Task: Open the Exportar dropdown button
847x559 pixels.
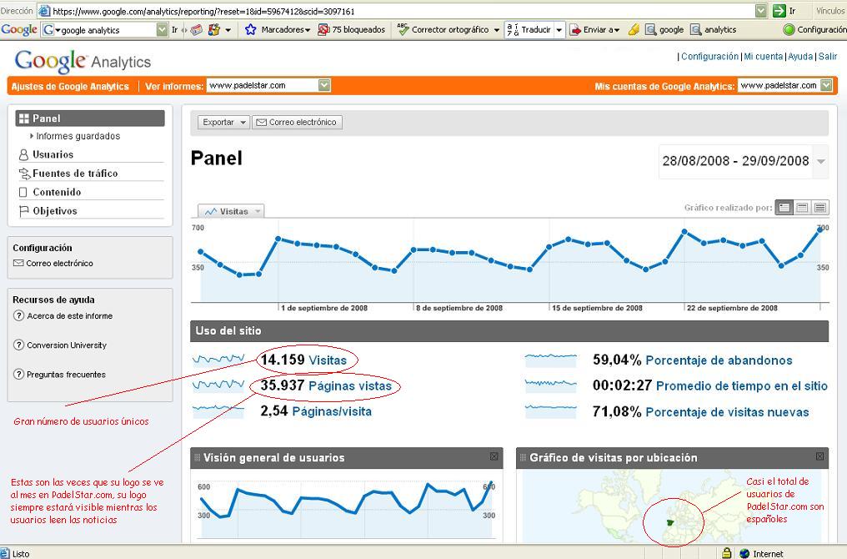Action: [223, 122]
